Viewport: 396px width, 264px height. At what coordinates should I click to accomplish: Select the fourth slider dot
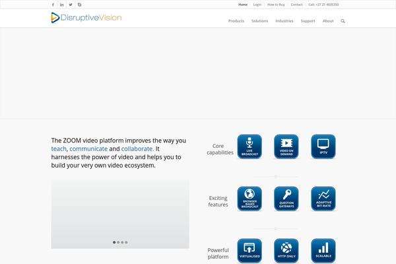click(x=126, y=242)
